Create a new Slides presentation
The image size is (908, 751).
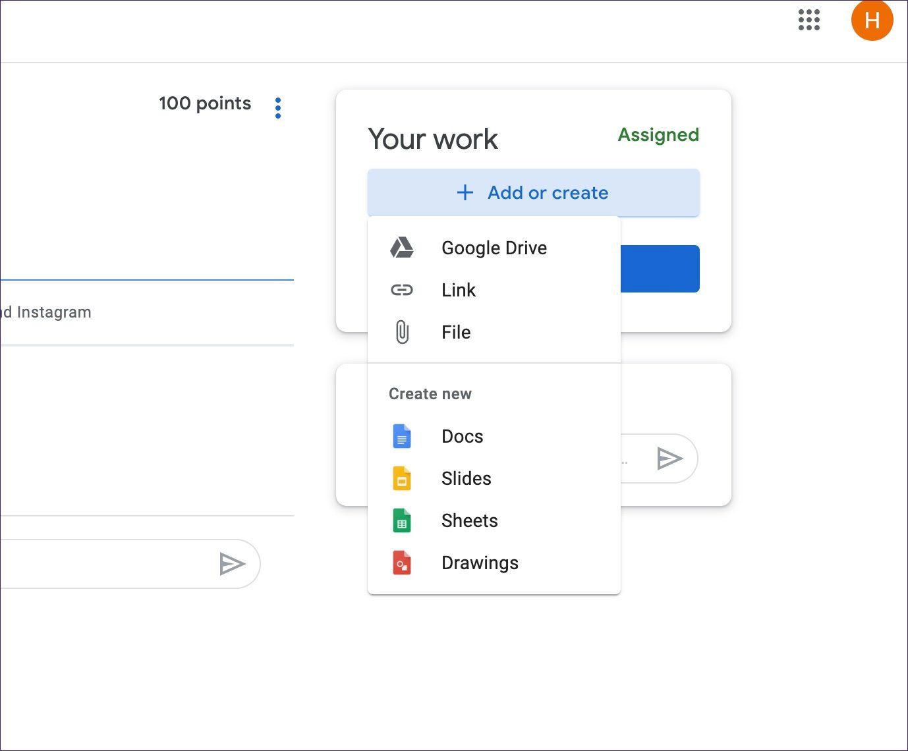pos(494,478)
